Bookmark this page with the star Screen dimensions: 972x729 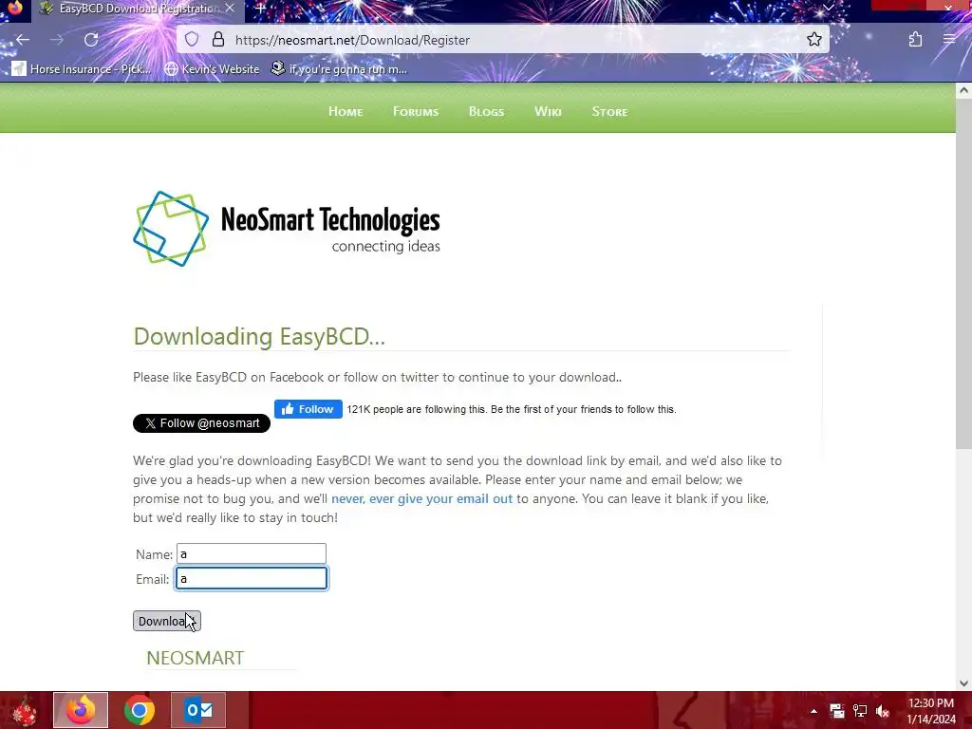[x=813, y=40]
